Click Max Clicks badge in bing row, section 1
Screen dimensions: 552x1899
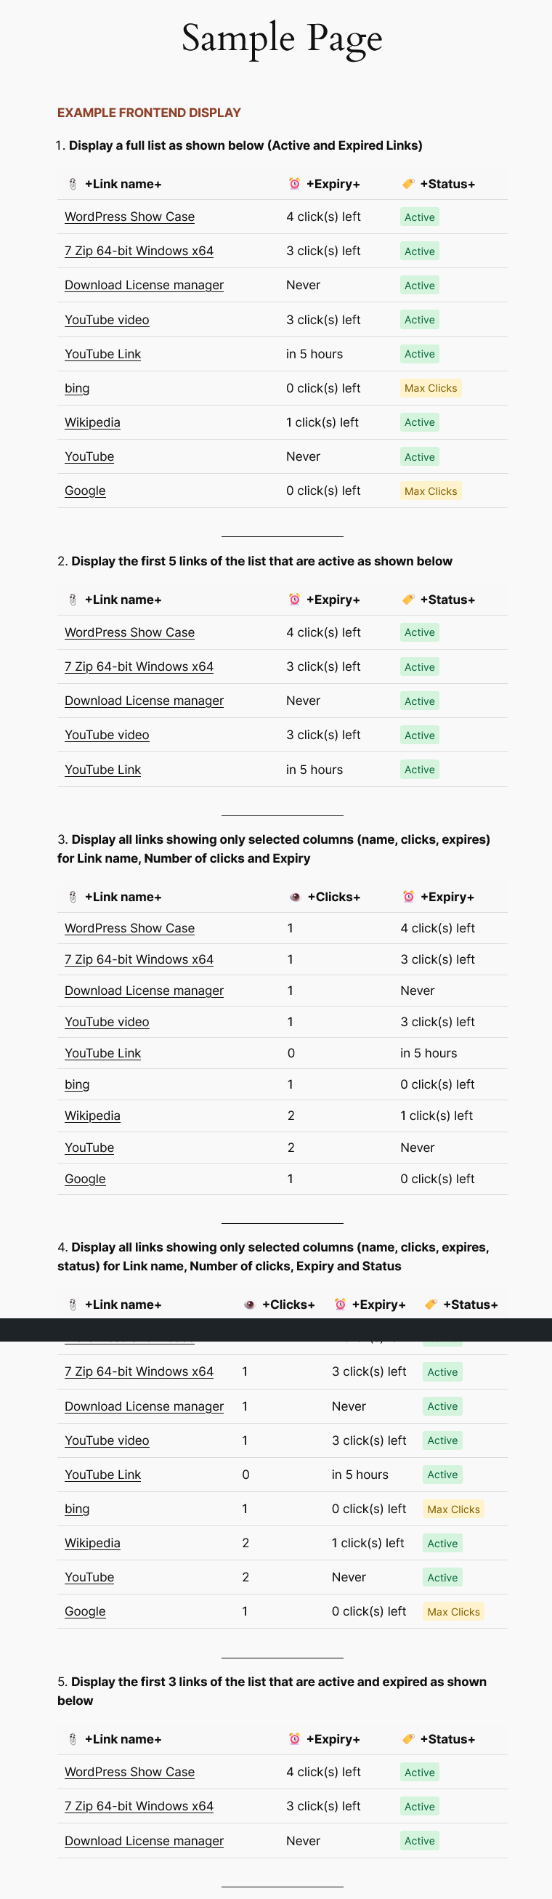(431, 389)
